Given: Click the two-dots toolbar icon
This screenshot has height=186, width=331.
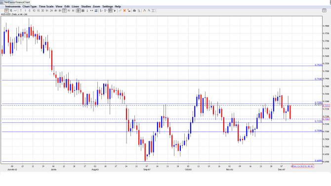Looking at the screenshot, I should [91, 10].
